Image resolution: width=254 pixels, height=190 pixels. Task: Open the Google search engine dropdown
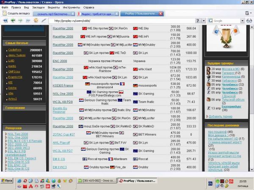pos(242,21)
